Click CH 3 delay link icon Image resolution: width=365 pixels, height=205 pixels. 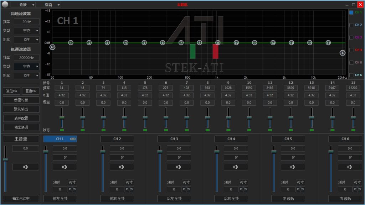(x=186, y=189)
